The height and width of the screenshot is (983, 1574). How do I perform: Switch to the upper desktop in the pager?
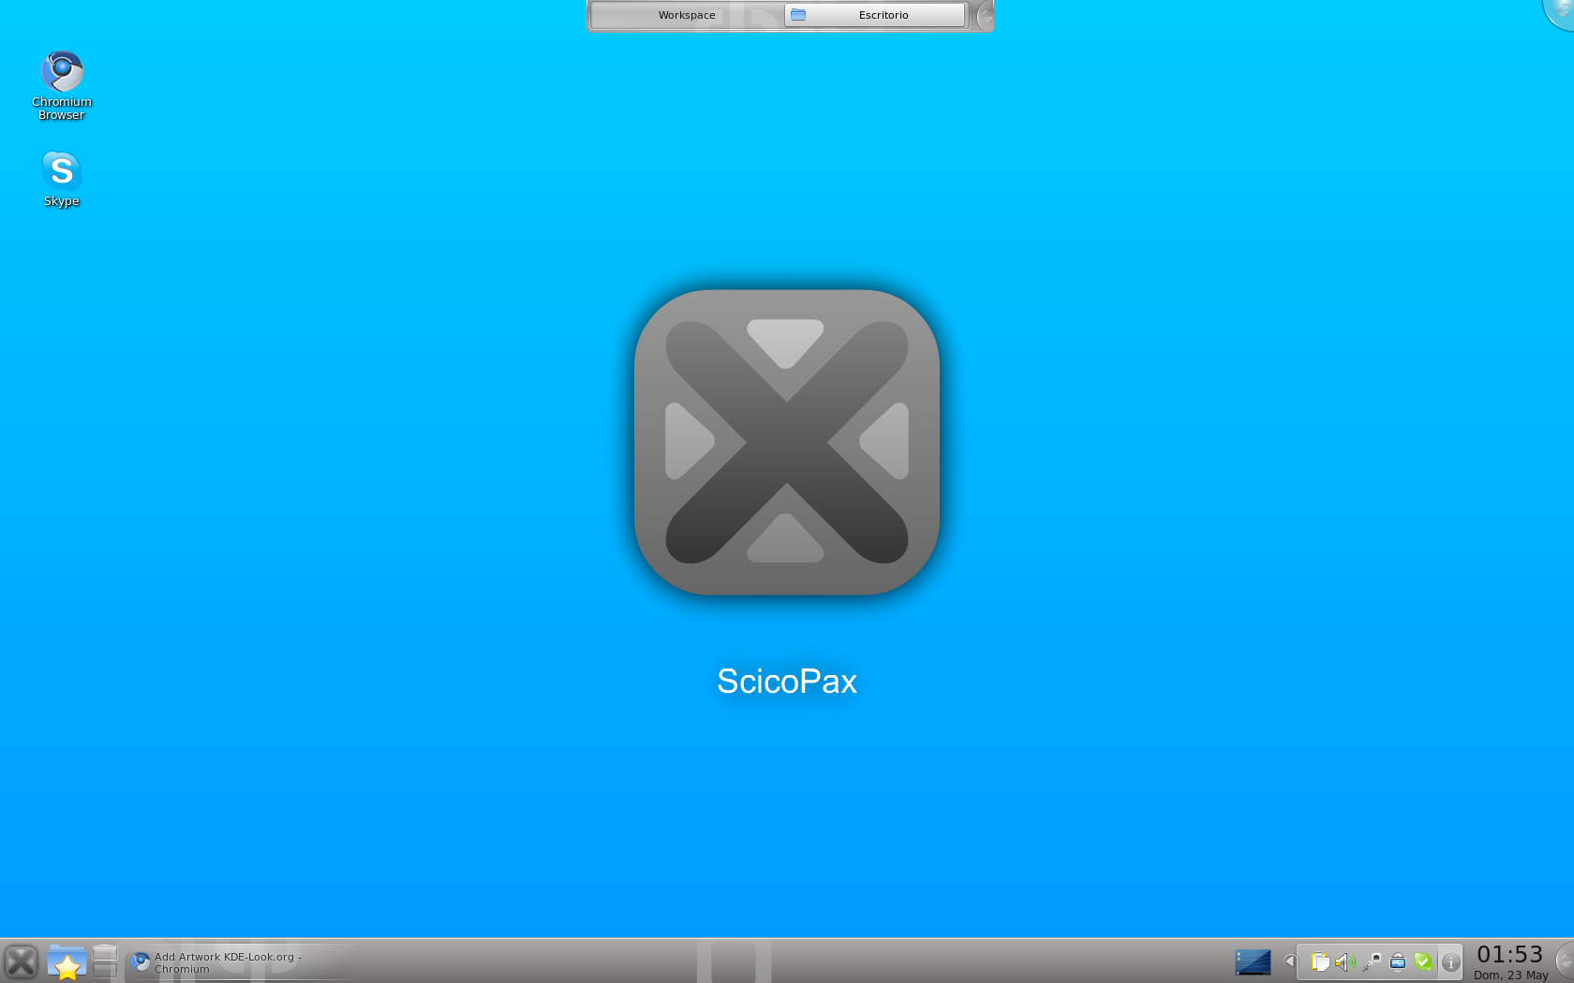click(x=105, y=951)
